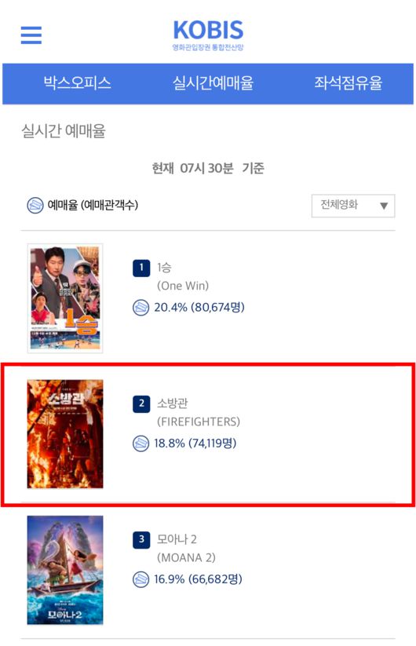Click the rank 1 badge
This screenshot has width=416, height=646.
pos(141,268)
